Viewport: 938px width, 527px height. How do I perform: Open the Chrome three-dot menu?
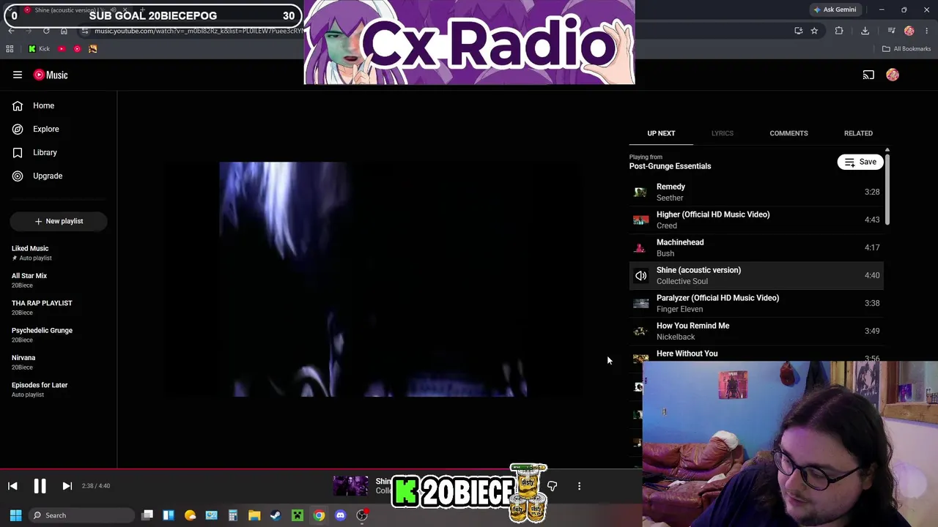coord(927,31)
